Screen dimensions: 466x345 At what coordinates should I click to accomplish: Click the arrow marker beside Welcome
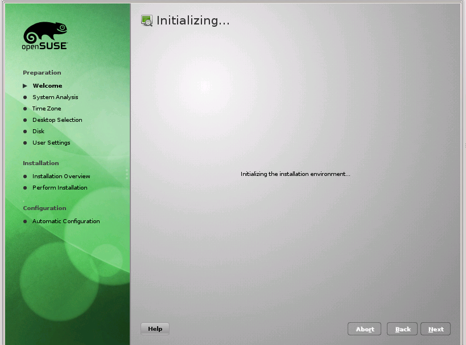tap(25, 86)
